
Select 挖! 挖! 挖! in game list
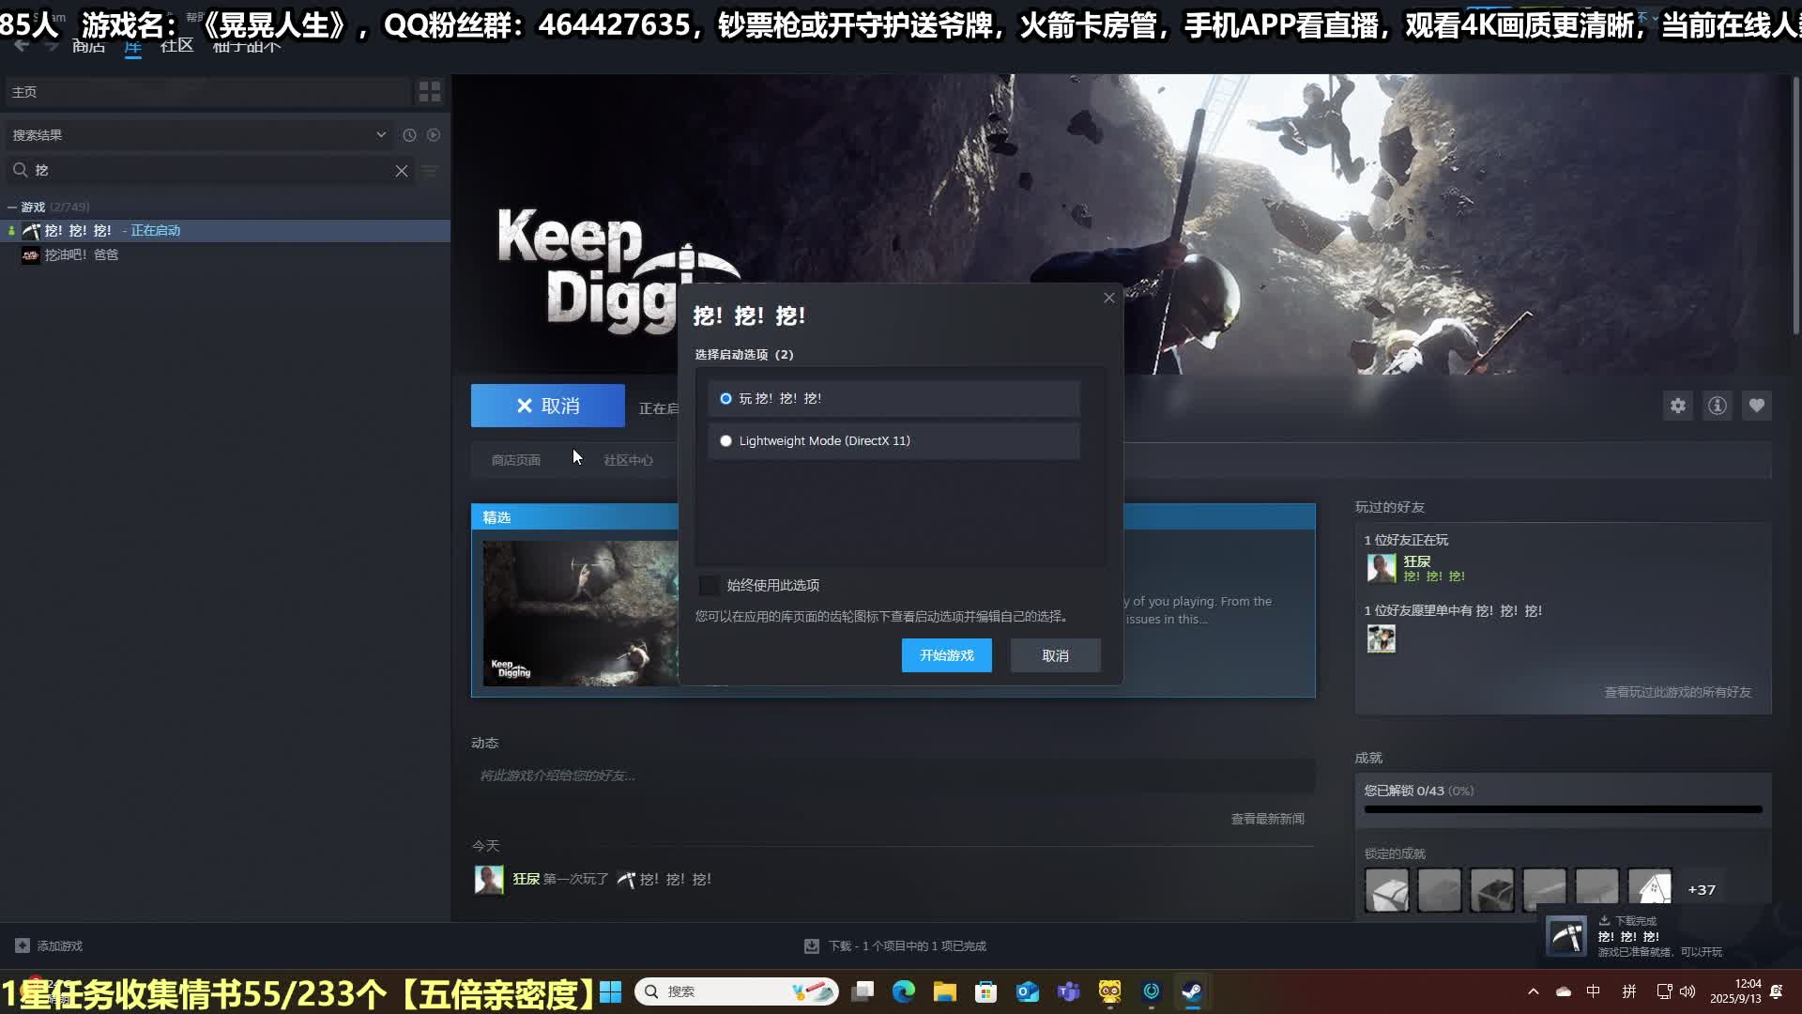(225, 231)
